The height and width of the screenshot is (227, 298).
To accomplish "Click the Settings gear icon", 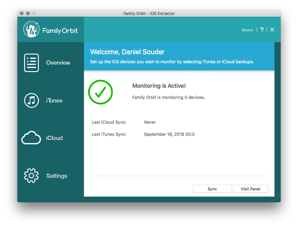I will 31,176.
